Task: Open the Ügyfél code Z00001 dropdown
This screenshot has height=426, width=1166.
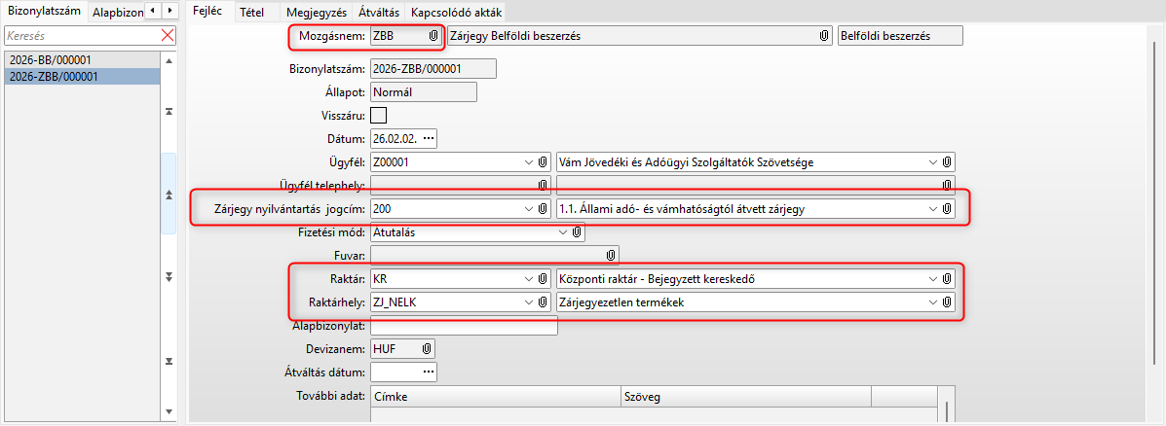Action: [x=529, y=161]
